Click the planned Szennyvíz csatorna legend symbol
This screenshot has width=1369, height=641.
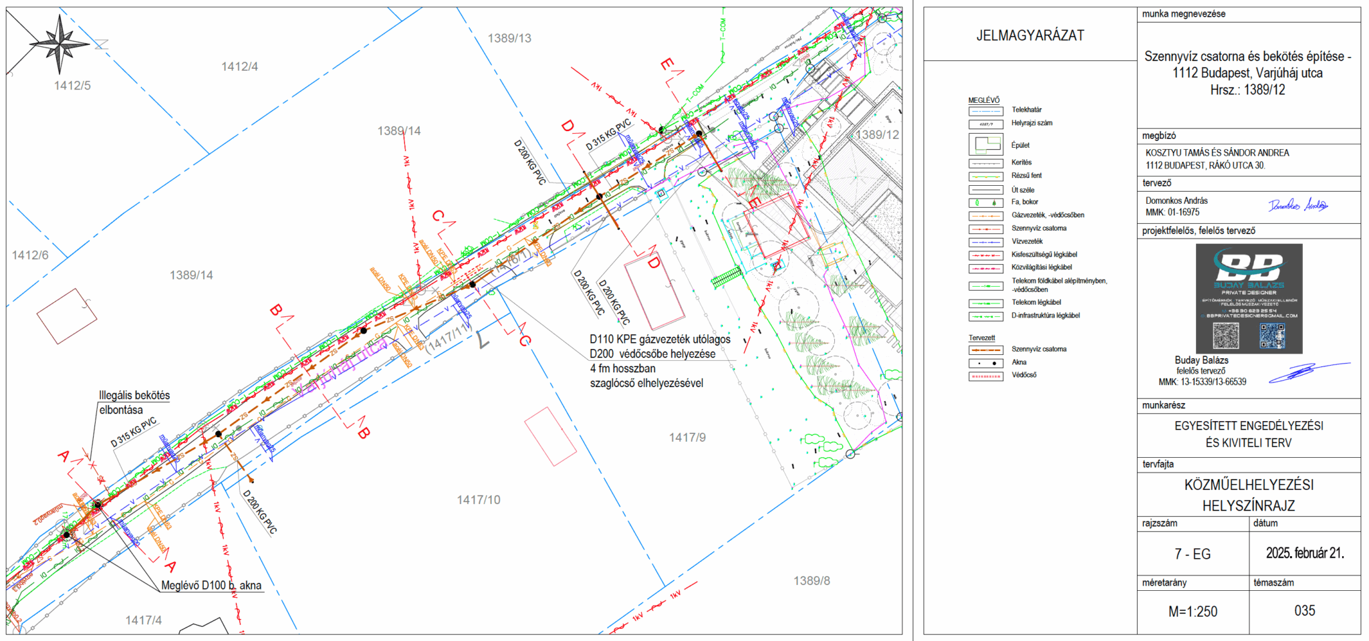(x=985, y=350)
